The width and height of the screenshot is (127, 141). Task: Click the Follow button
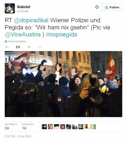click(x=112, y=7)
